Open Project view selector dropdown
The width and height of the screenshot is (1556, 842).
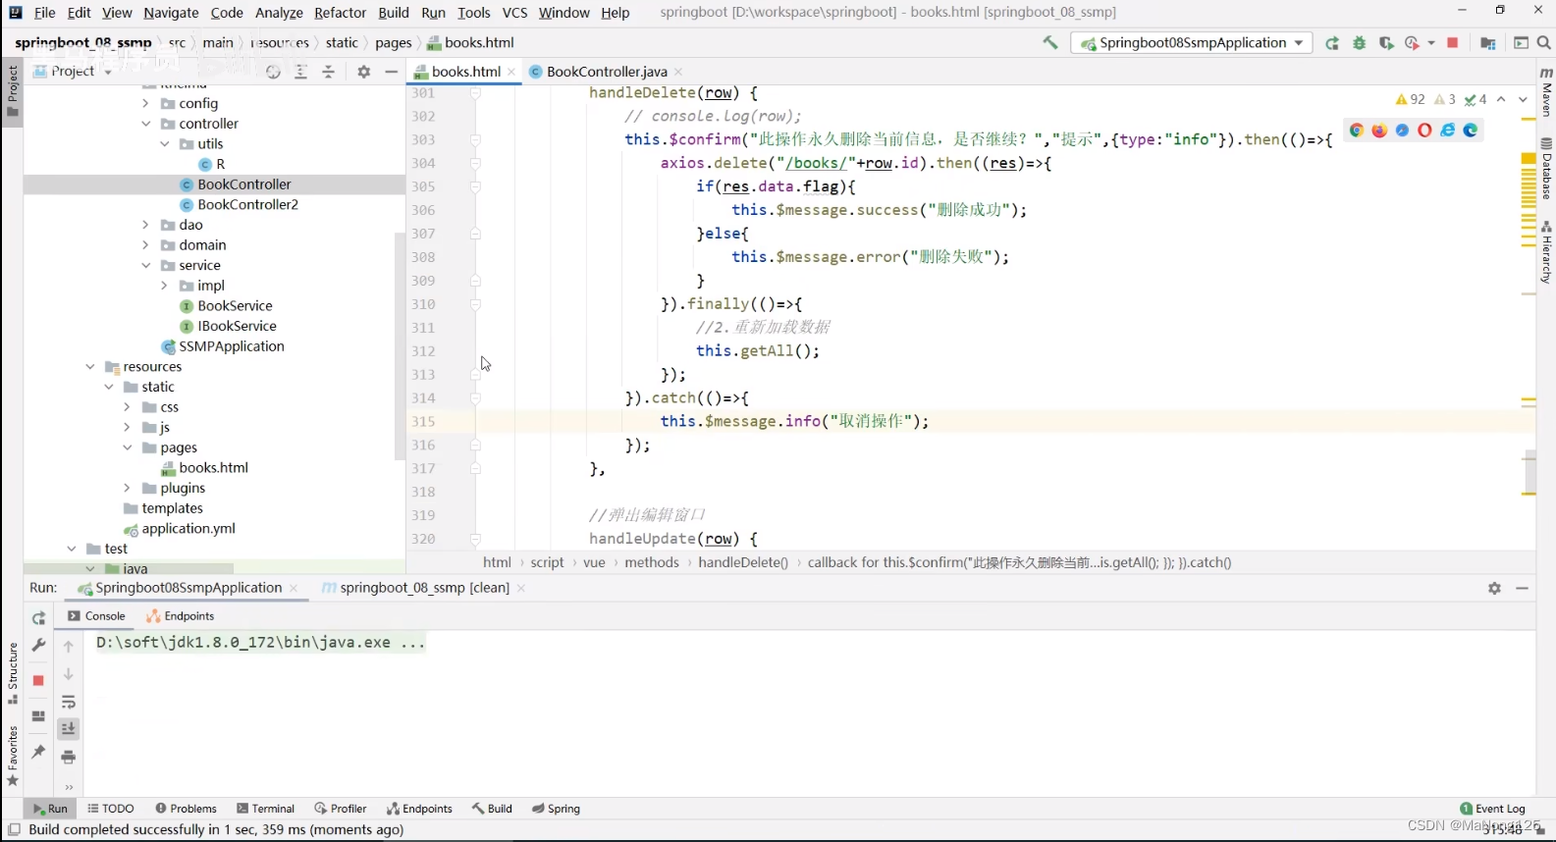73,72
